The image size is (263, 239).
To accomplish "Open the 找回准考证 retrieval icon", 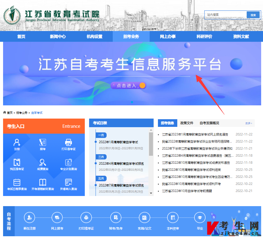I will [x=17, y=162].
